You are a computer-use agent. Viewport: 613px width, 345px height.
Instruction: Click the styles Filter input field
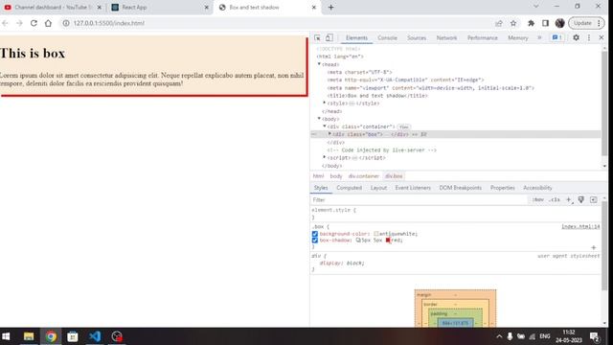[419, 200]
